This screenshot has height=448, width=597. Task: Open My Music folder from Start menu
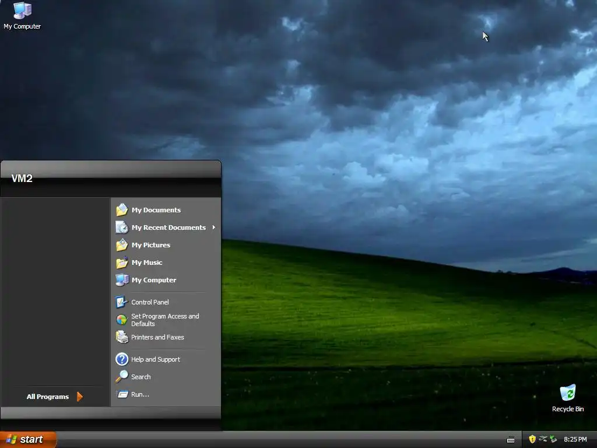pos(166,262)
